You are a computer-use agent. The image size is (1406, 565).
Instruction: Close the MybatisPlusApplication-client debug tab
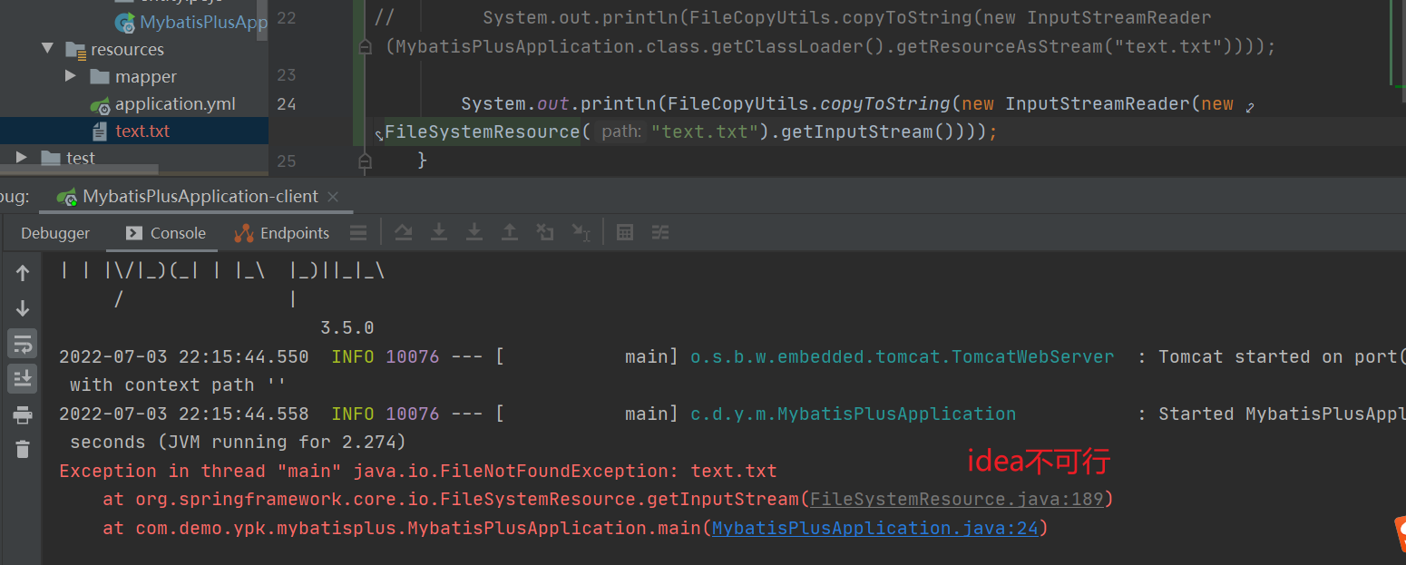pos(333,197)
